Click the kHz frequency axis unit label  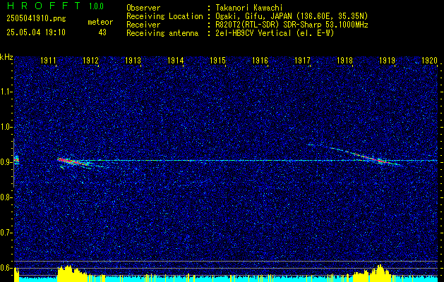pyautogui.click(x=6, y=57)
